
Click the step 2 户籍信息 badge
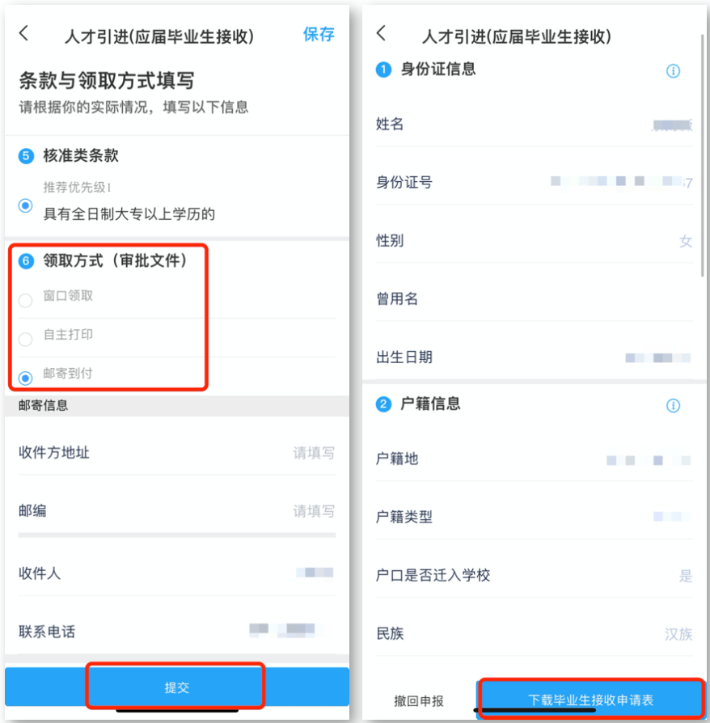[x=383, y=405]
